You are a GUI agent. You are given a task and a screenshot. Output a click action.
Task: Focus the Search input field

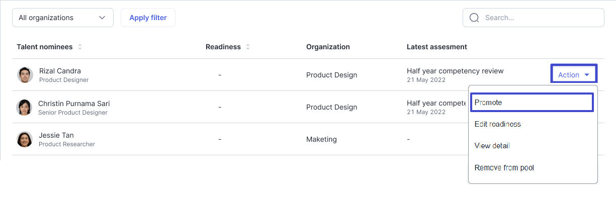pos(534,18)
